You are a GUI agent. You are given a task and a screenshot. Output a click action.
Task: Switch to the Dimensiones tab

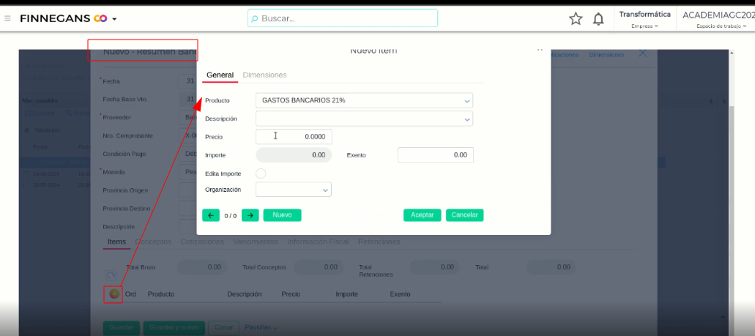pyautogui.click(x=264, y=75)
